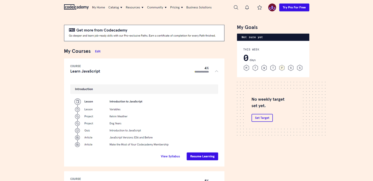Collapse the Learn JavaScript course card

coord(217,71)
